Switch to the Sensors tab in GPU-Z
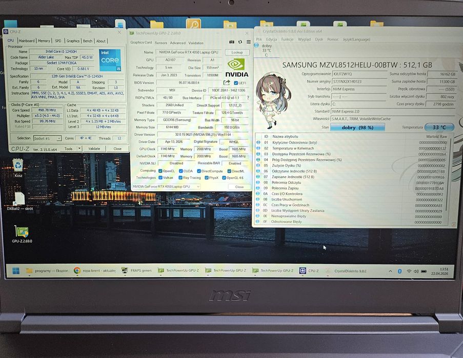This screenshot has width=463, height=358. pyautogui.click(x=161, y=43)
